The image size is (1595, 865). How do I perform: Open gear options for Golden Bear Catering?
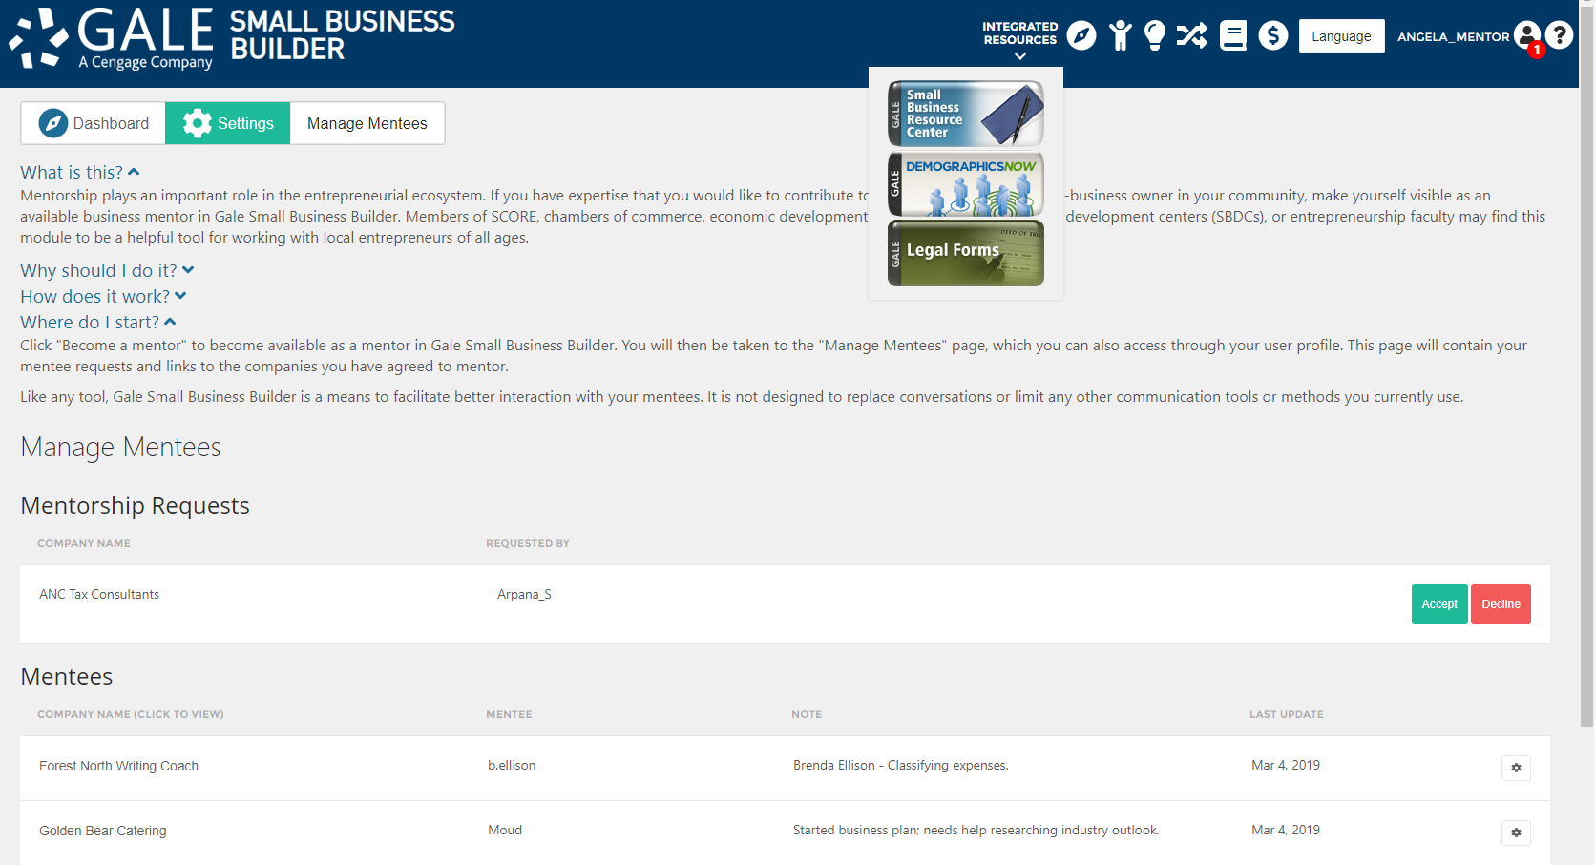click(x=1516, y=833)
